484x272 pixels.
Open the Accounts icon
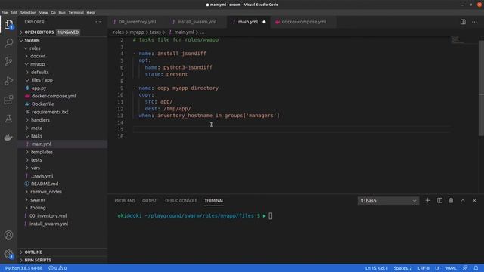coord(8,235)
